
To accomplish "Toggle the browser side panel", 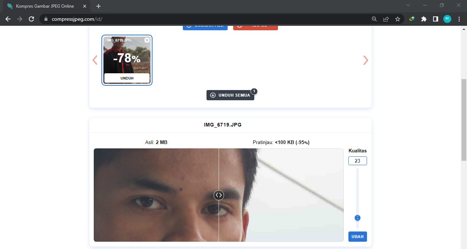I will click(x=436, y=19).
